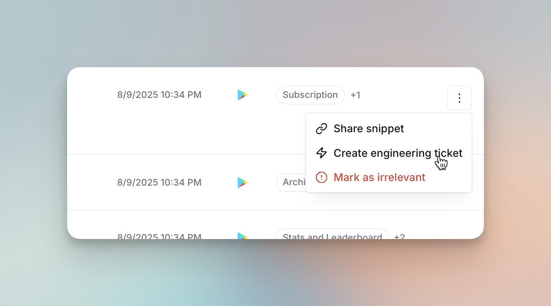Select the second row's 8/9/2025 10:34 PM timestamp

coord(159,183)
